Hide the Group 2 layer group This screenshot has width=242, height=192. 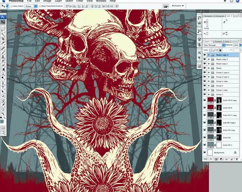point(205,86)
